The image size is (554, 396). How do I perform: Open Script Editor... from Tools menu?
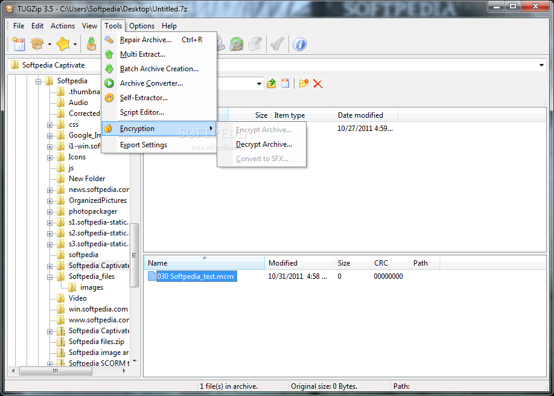[x=159, y=112]
